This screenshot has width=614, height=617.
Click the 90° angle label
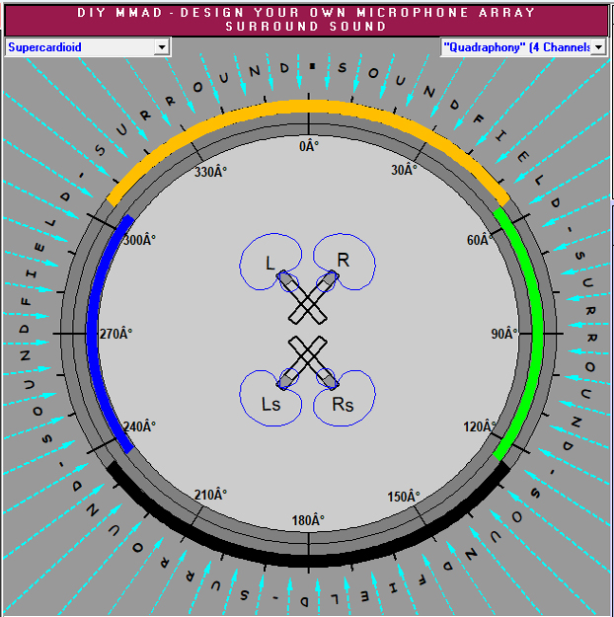(x=503, y=334)
